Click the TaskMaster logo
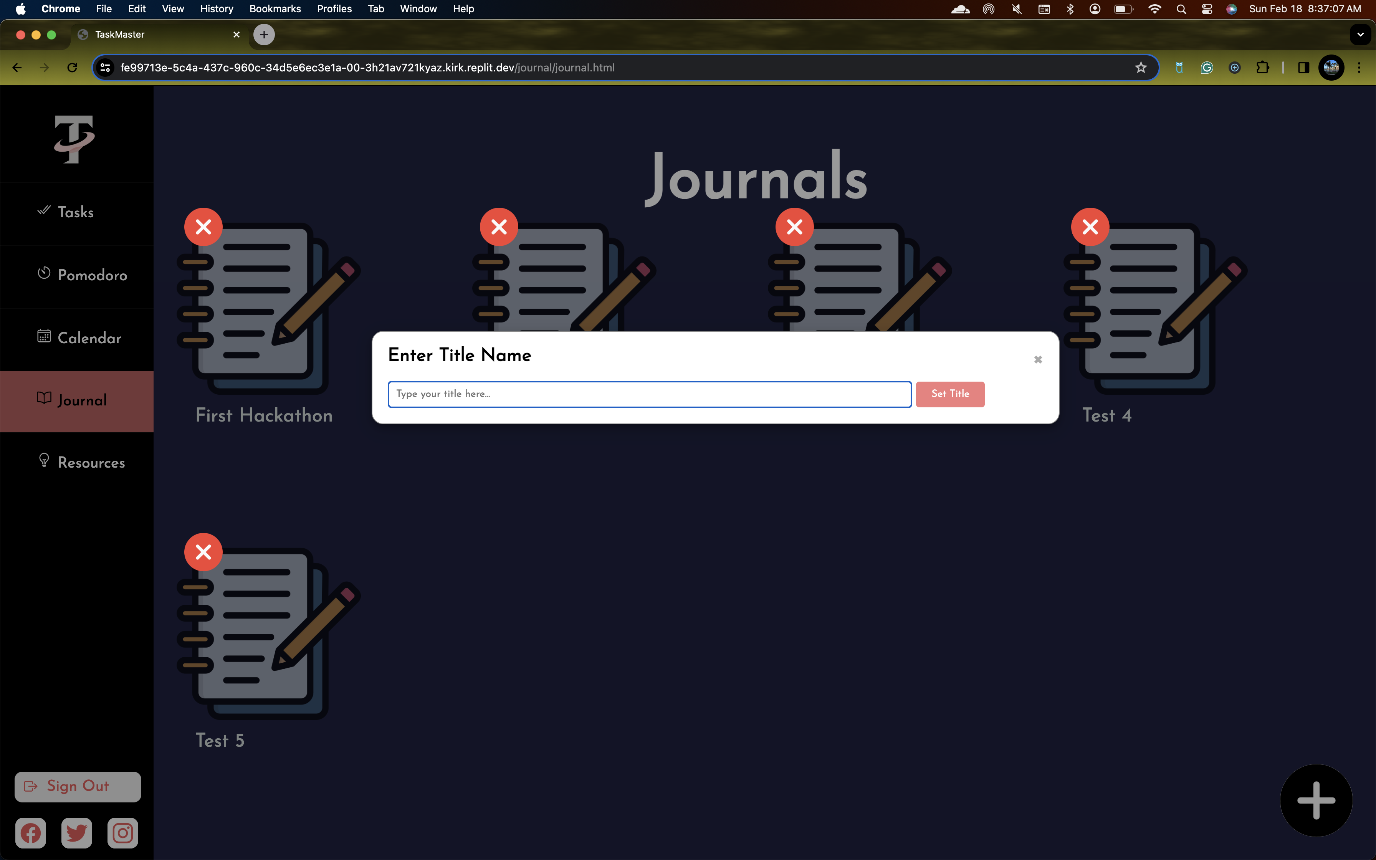 [74, 139]
